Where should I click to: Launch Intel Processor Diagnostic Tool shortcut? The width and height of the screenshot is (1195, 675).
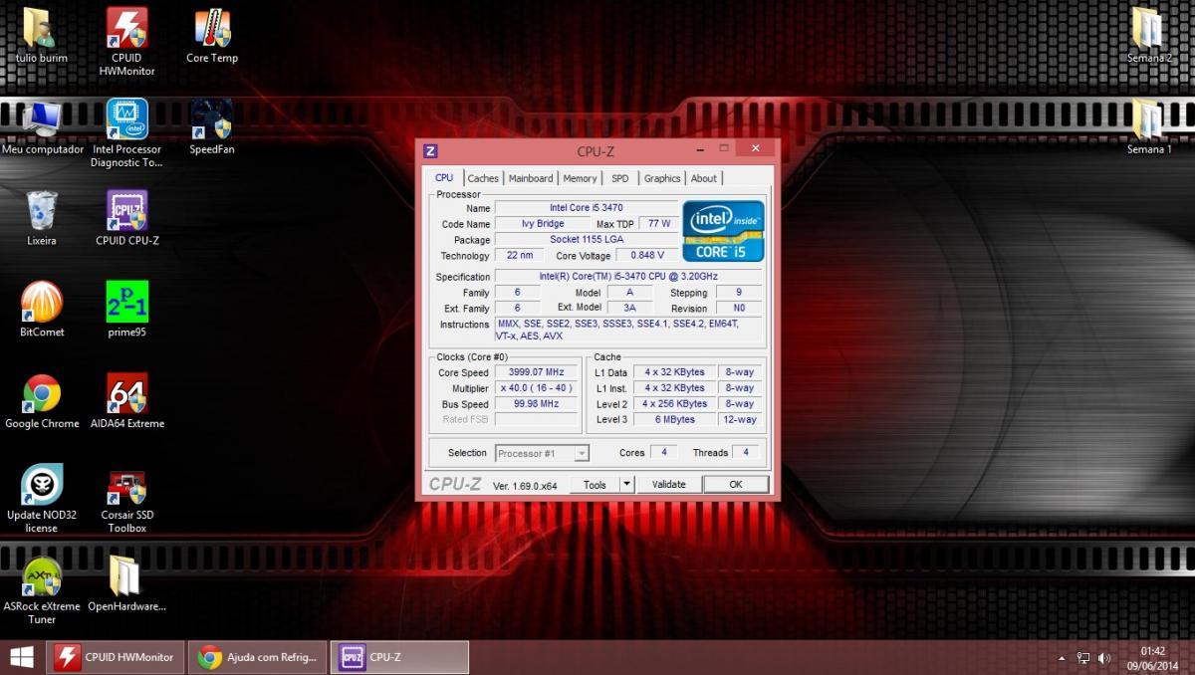pyautogui.click(x=127, y=132)
